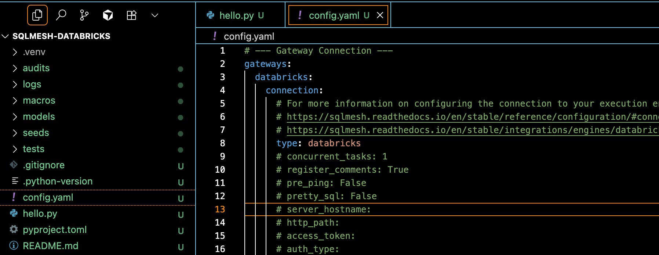The width and height of the screenshot is (659, 255).
Task: Open the cube-shaped extension icon in activity bar
Action: [x=108, y=15]
